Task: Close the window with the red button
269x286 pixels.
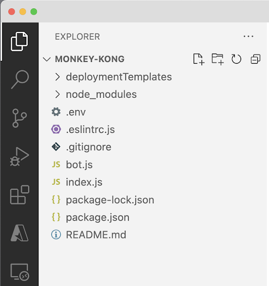Action: click(12, 12)
